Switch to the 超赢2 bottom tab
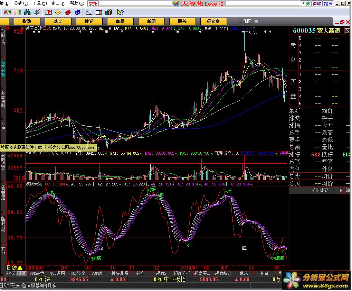Screen dimensions: 352x291 (161, 273)
